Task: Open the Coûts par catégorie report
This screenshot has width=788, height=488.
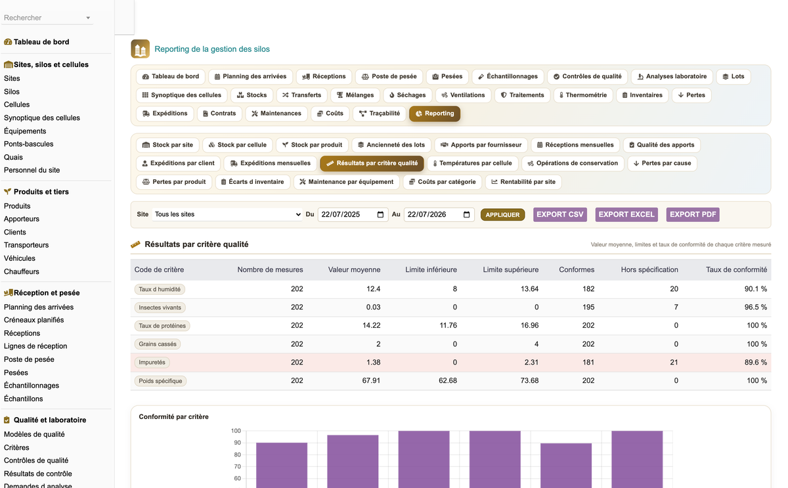Action: [x=442, y=182]
